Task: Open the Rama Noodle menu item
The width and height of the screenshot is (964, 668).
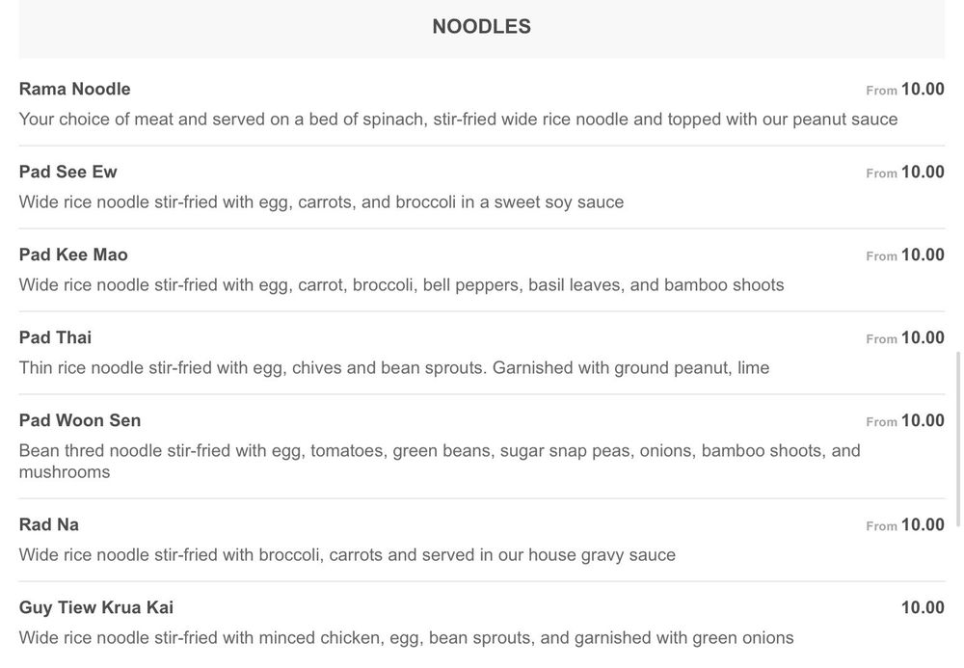Action: click(75, 90)
